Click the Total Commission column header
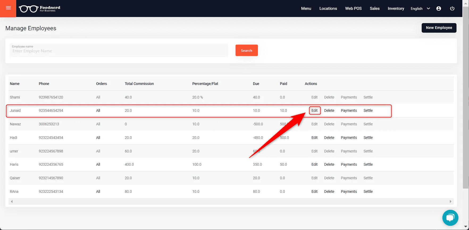The image size is (469, 230). [139, 84]
